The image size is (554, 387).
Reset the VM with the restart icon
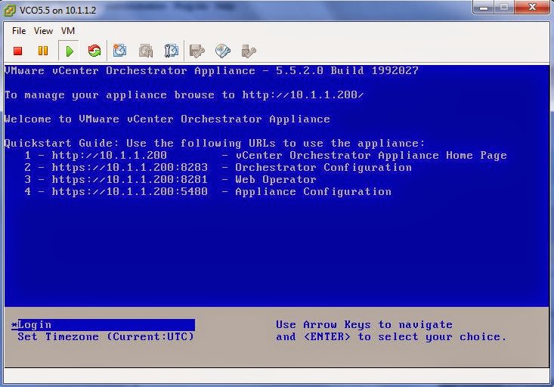[94, 51]
